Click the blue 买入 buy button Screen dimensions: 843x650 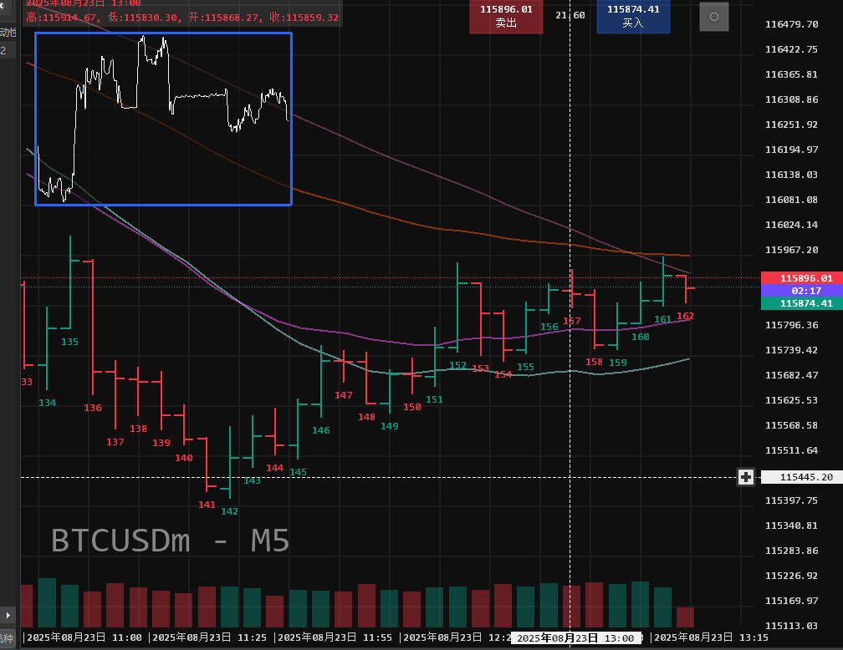pos(633,17)
